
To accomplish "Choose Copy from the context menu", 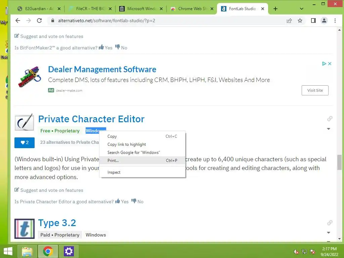I will (x=142, y=136).
